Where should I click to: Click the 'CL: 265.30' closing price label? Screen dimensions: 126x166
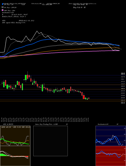pos(47,5)
